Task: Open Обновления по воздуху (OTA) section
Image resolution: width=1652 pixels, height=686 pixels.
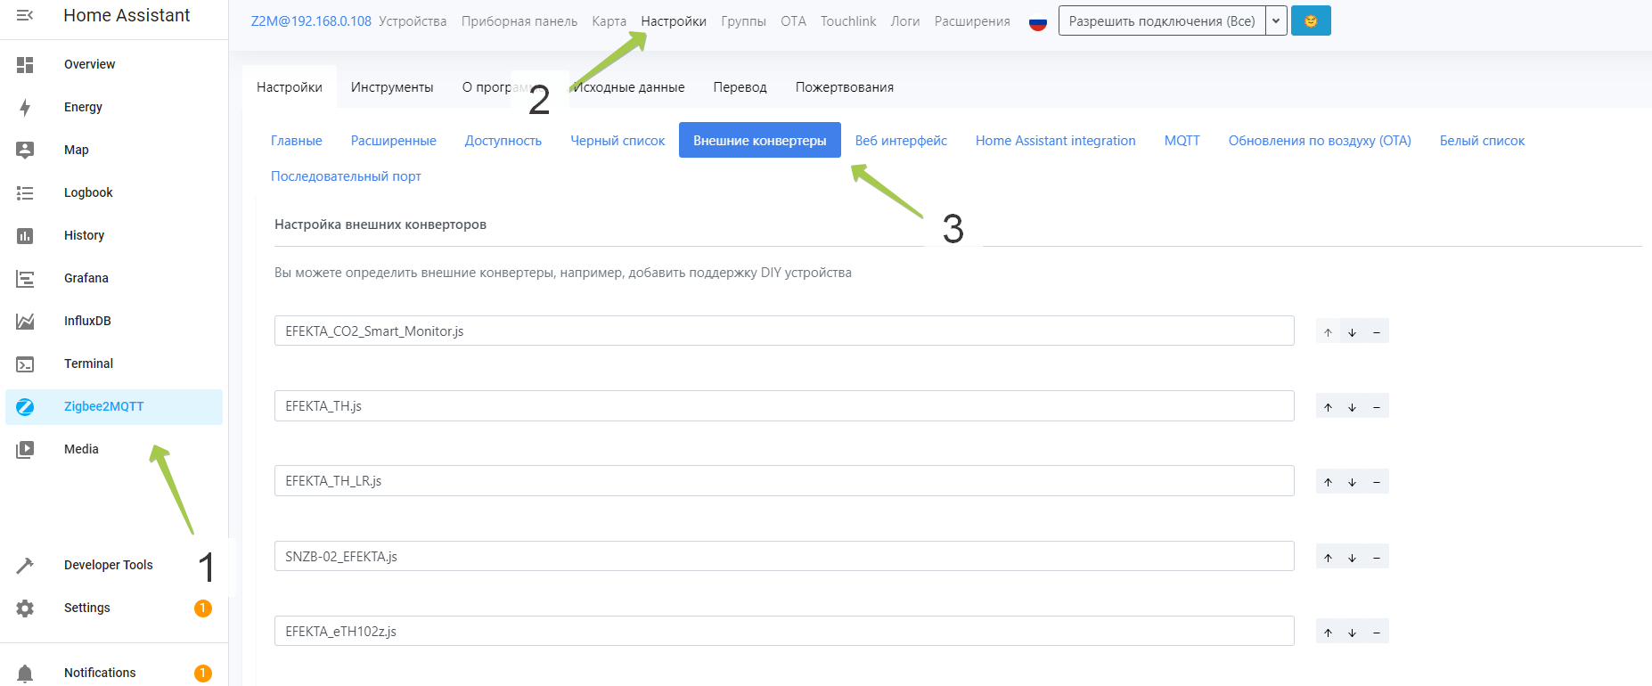Action: (x=1320, y=141)
